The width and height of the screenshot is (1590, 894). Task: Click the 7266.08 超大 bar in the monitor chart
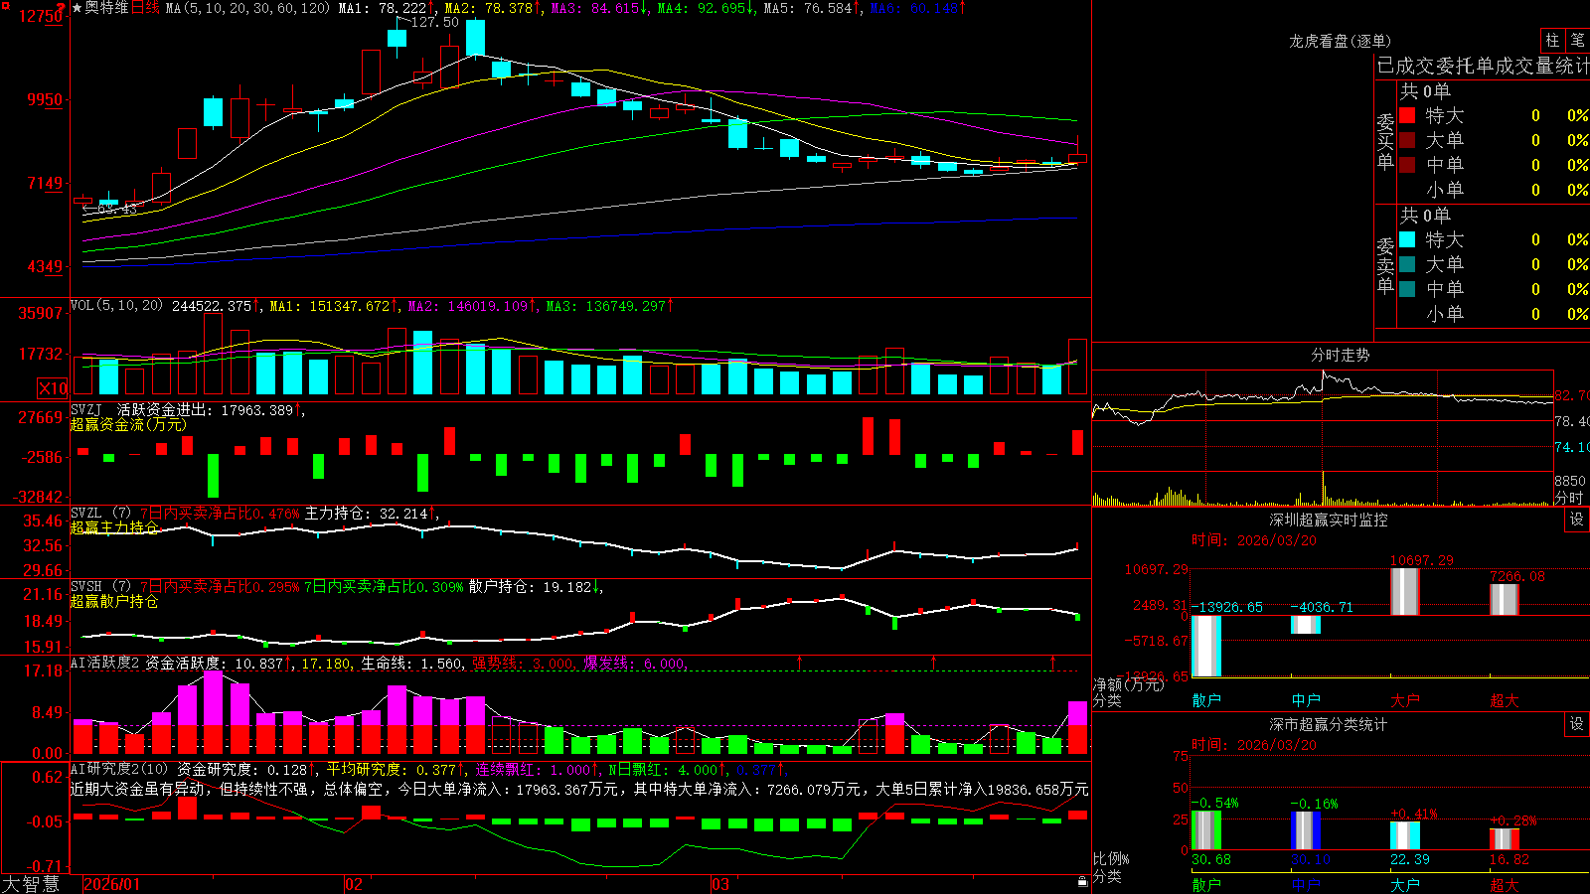click(1504, 600)
